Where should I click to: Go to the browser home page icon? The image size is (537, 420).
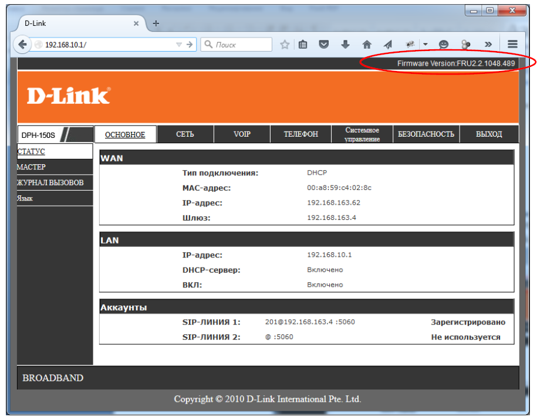(367, 45)
